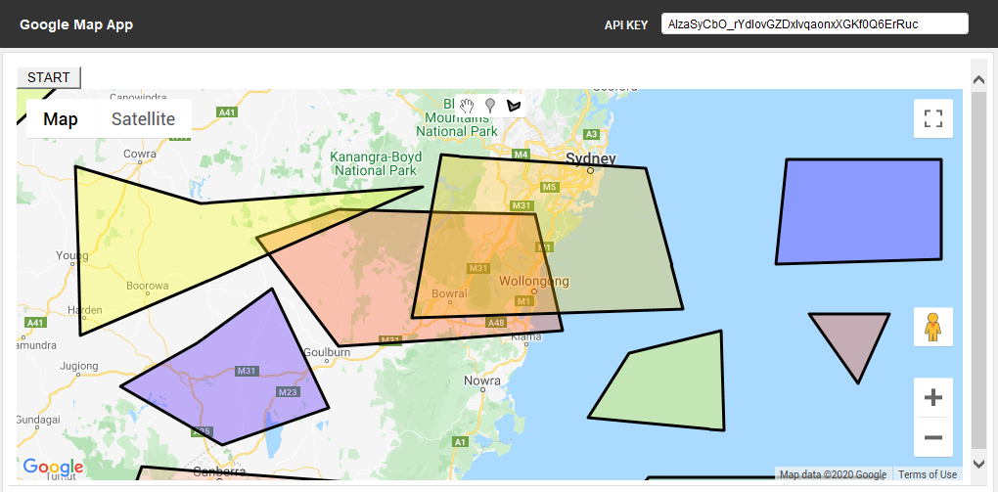Open the Terms of Use link
This screenshot has height=492, width=998.
pos(928,474)
